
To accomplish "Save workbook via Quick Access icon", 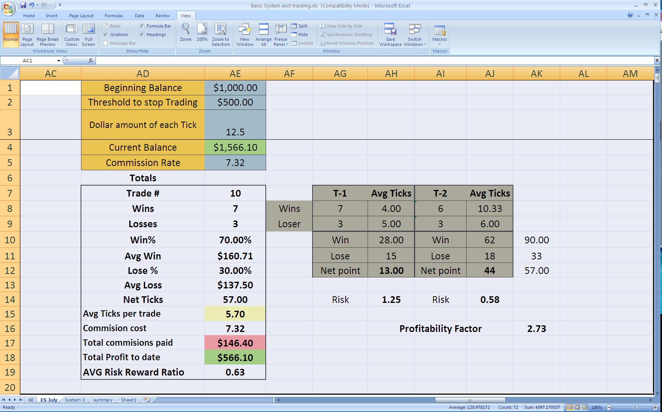I will (23, 5).
